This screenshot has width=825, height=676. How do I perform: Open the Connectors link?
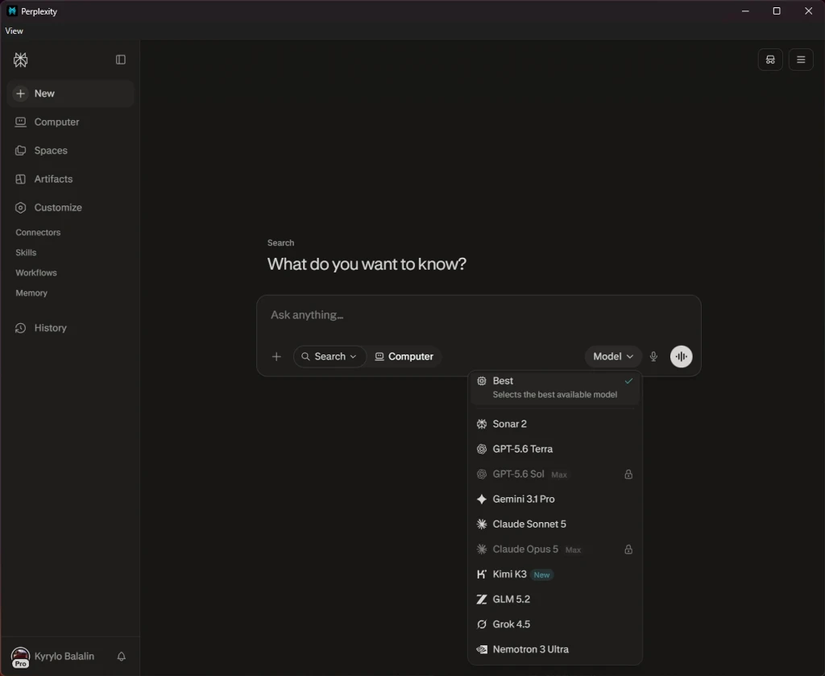(x=38, y=232)
